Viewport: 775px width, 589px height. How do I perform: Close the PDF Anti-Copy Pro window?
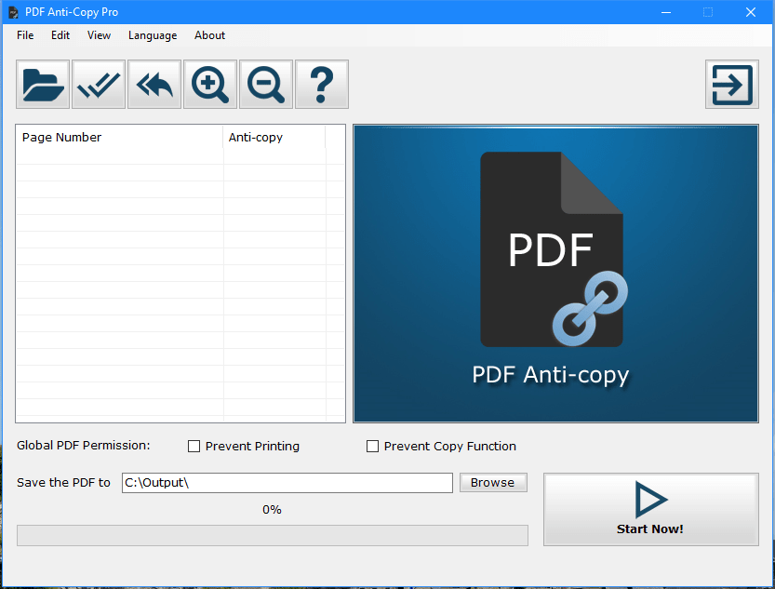pos(750,12)
